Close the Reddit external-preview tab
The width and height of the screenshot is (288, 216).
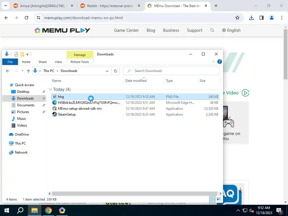(x=139, y=6)
